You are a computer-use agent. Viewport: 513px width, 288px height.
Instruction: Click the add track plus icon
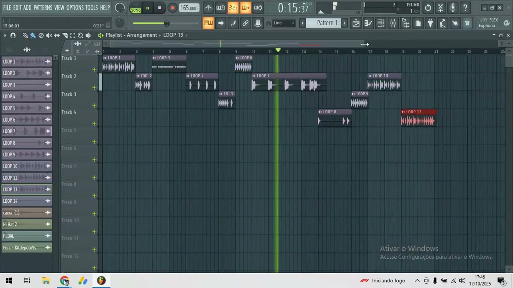coord(67,51)
